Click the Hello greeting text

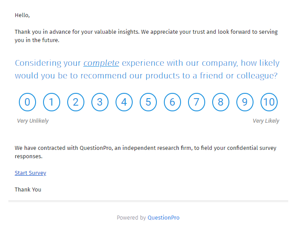coord(22,15)
